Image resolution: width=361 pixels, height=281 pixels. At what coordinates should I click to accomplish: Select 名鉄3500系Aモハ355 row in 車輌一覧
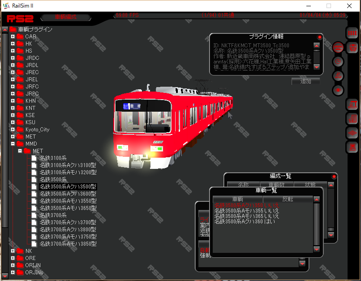coord(263,211)
